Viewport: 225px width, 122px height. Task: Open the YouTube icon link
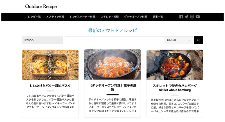(198, 17)
